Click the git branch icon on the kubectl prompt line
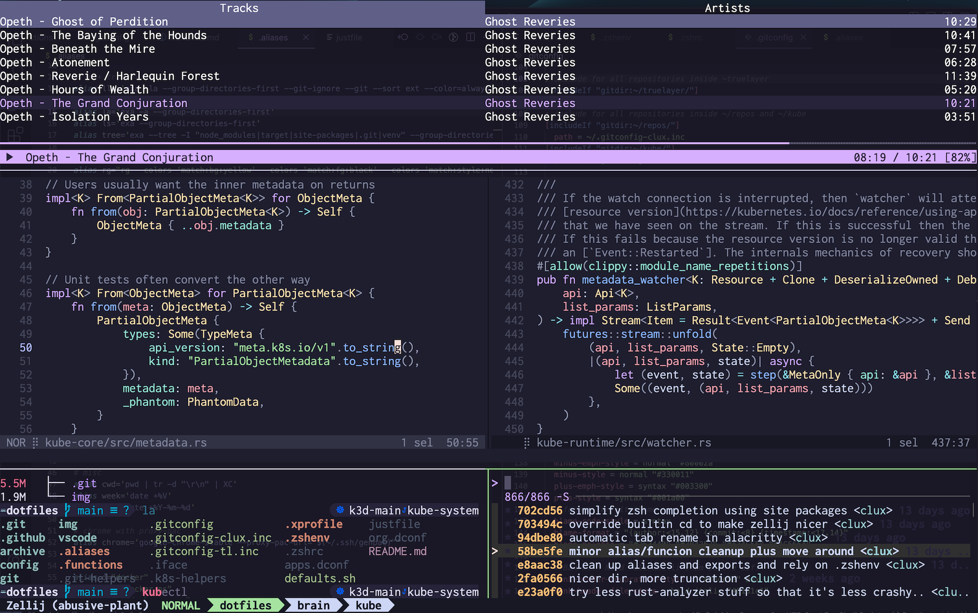978x613 pixels. click(67, 591)
